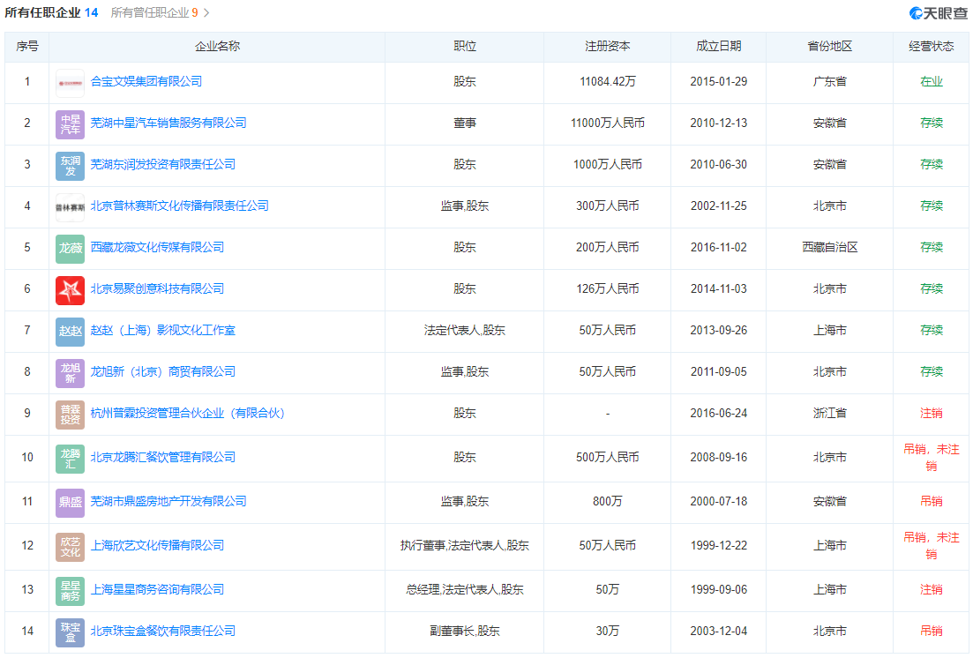973x658 pixels.
Task: Click the 西藏自治区 region cell
Action: (830, 247)
